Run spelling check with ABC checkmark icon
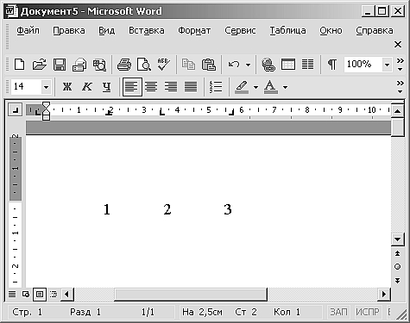 [163, 65]
